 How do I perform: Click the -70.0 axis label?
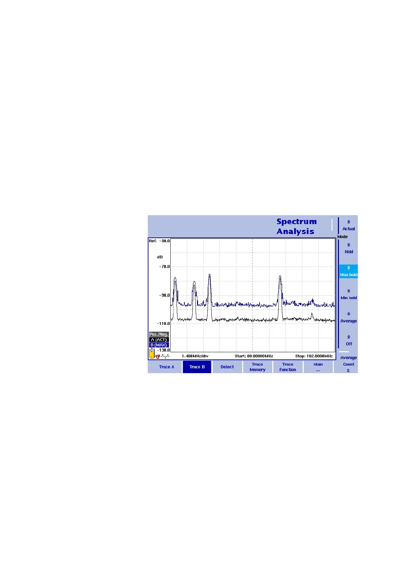click(164, 266)
